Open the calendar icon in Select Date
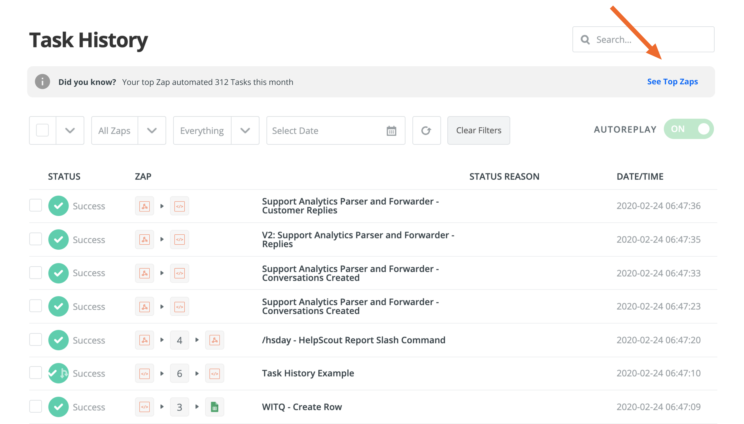The width and height of the screenshot is (744, 424). [391, 131]
